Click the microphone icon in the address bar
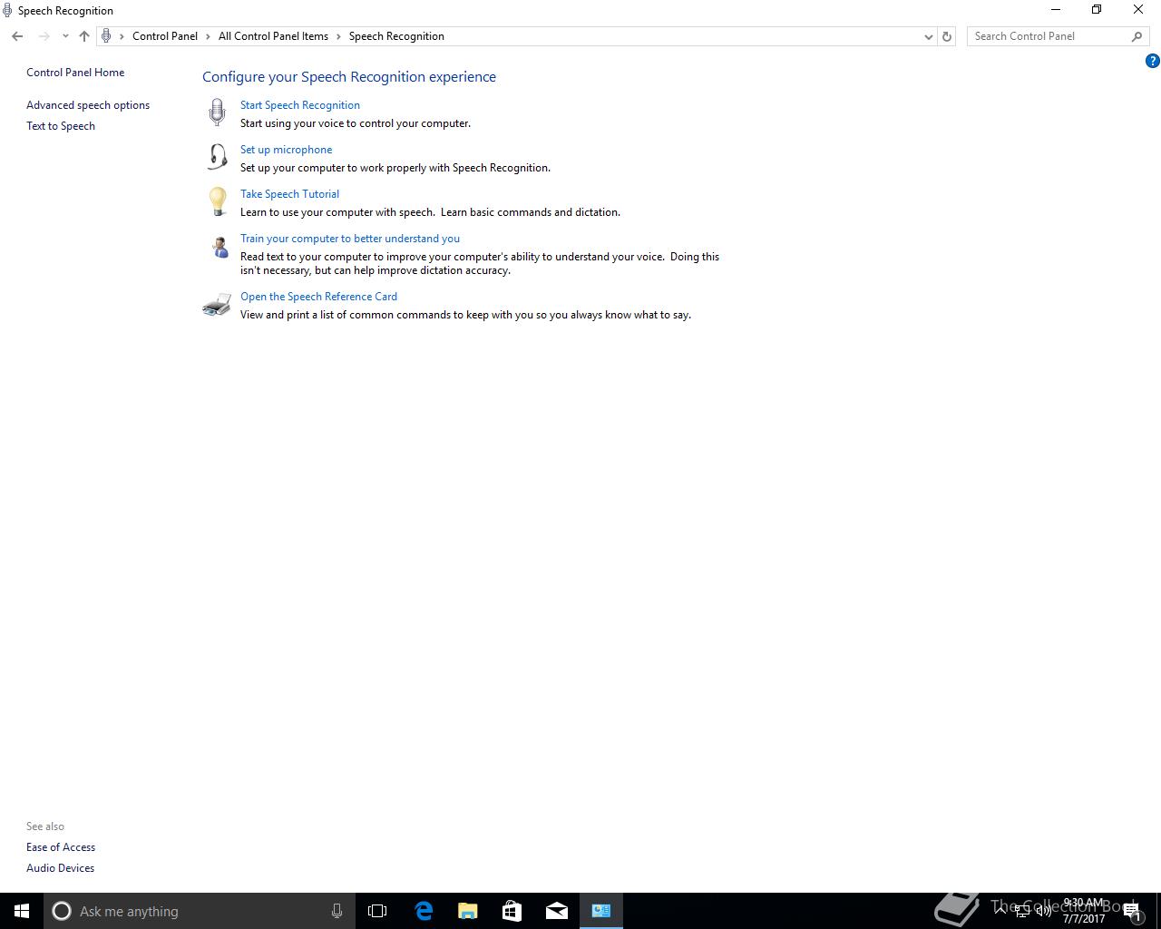Screen dimensions: 1161x929 tap(106, 36)
